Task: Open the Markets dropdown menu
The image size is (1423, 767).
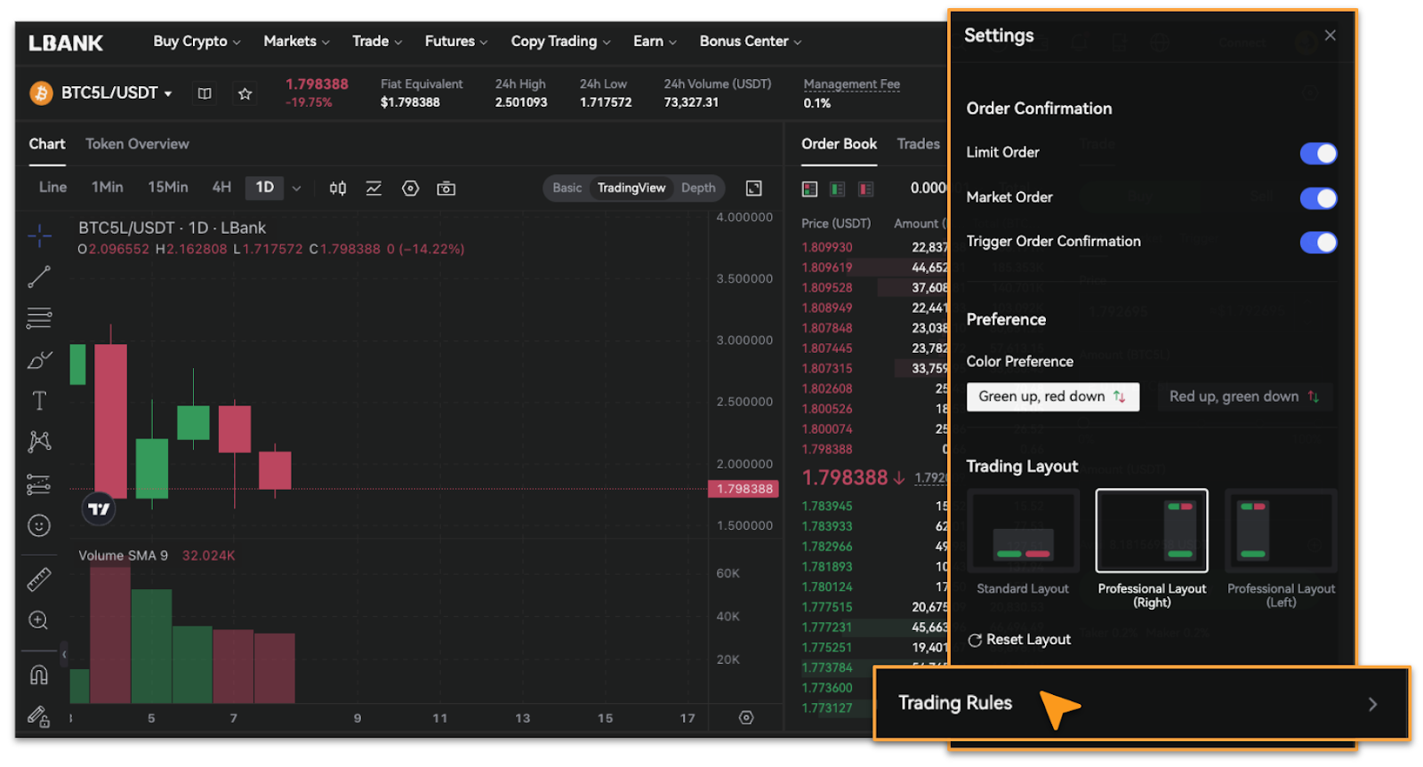Action: (x=296, y=42)
